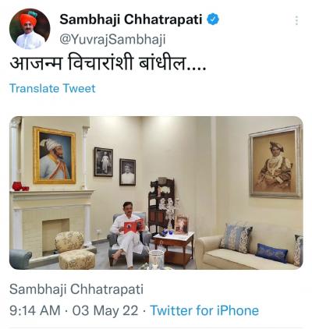Click the @YuvrajSambhaji handle
Viewport: 312px width, 329px height.
pos(112,40)
